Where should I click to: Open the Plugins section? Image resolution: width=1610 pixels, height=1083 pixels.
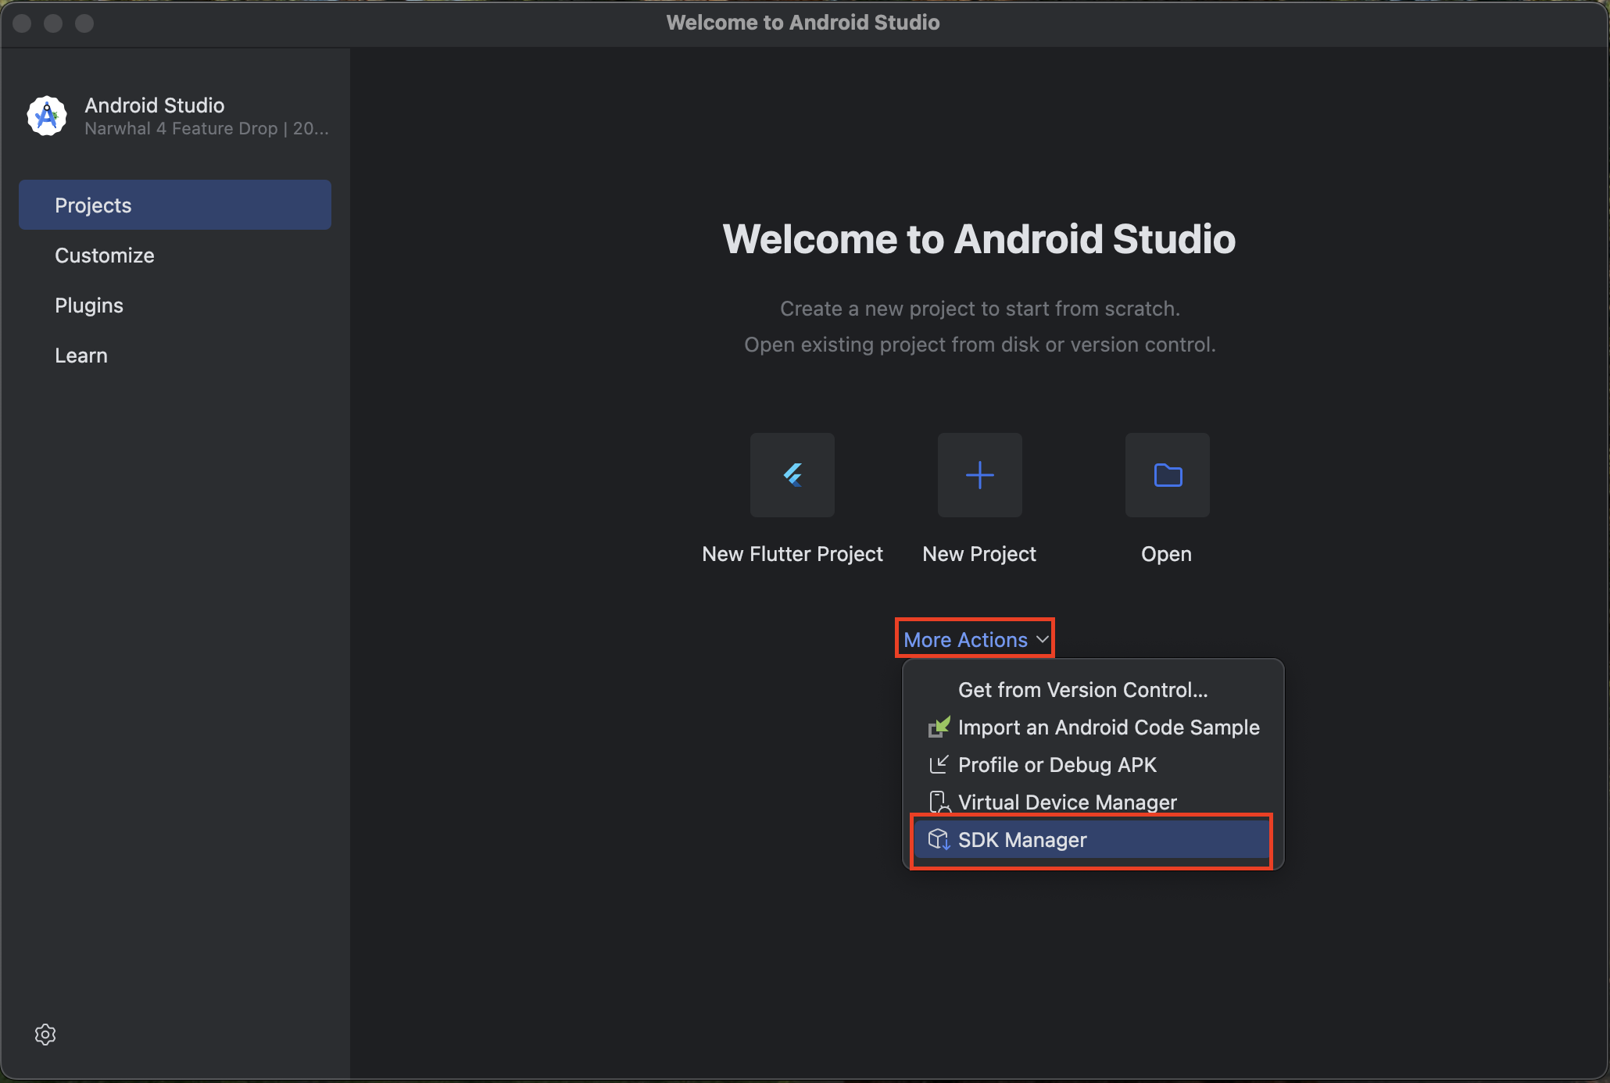(x=89, y=306)
